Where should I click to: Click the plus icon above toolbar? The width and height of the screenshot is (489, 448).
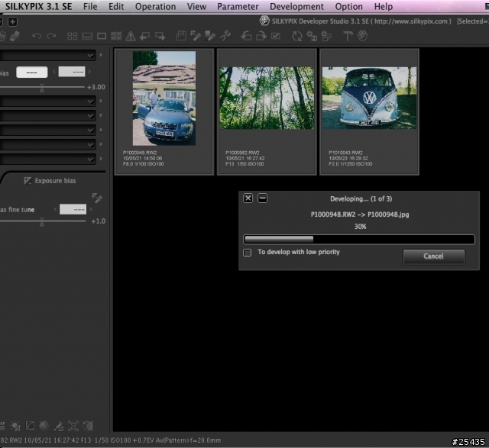tap(12, 22)
